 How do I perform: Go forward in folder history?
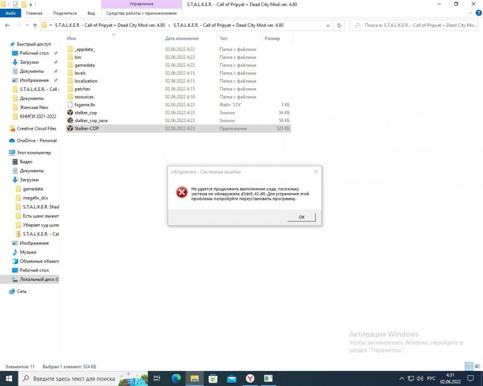click(18, 26)
